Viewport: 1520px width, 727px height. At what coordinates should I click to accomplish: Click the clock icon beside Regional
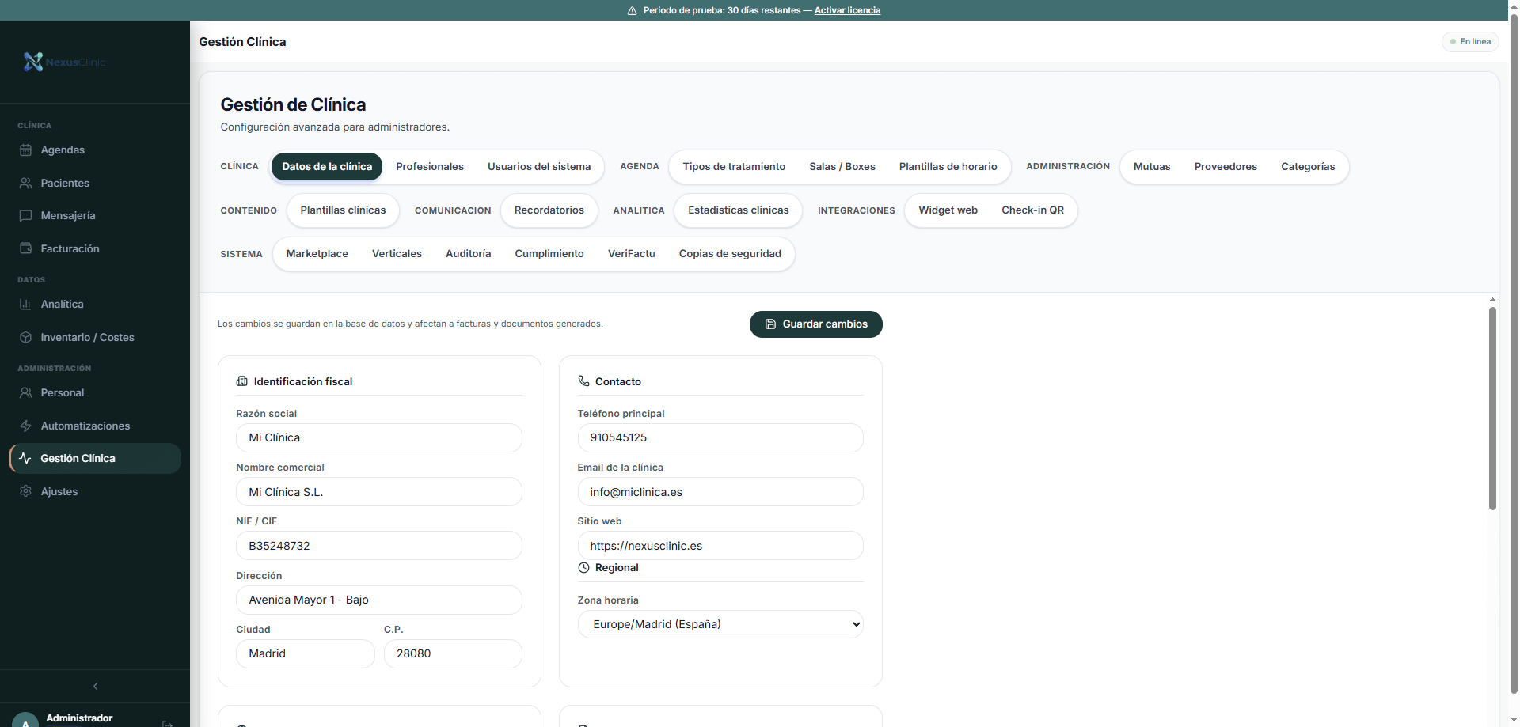[583, 568]
